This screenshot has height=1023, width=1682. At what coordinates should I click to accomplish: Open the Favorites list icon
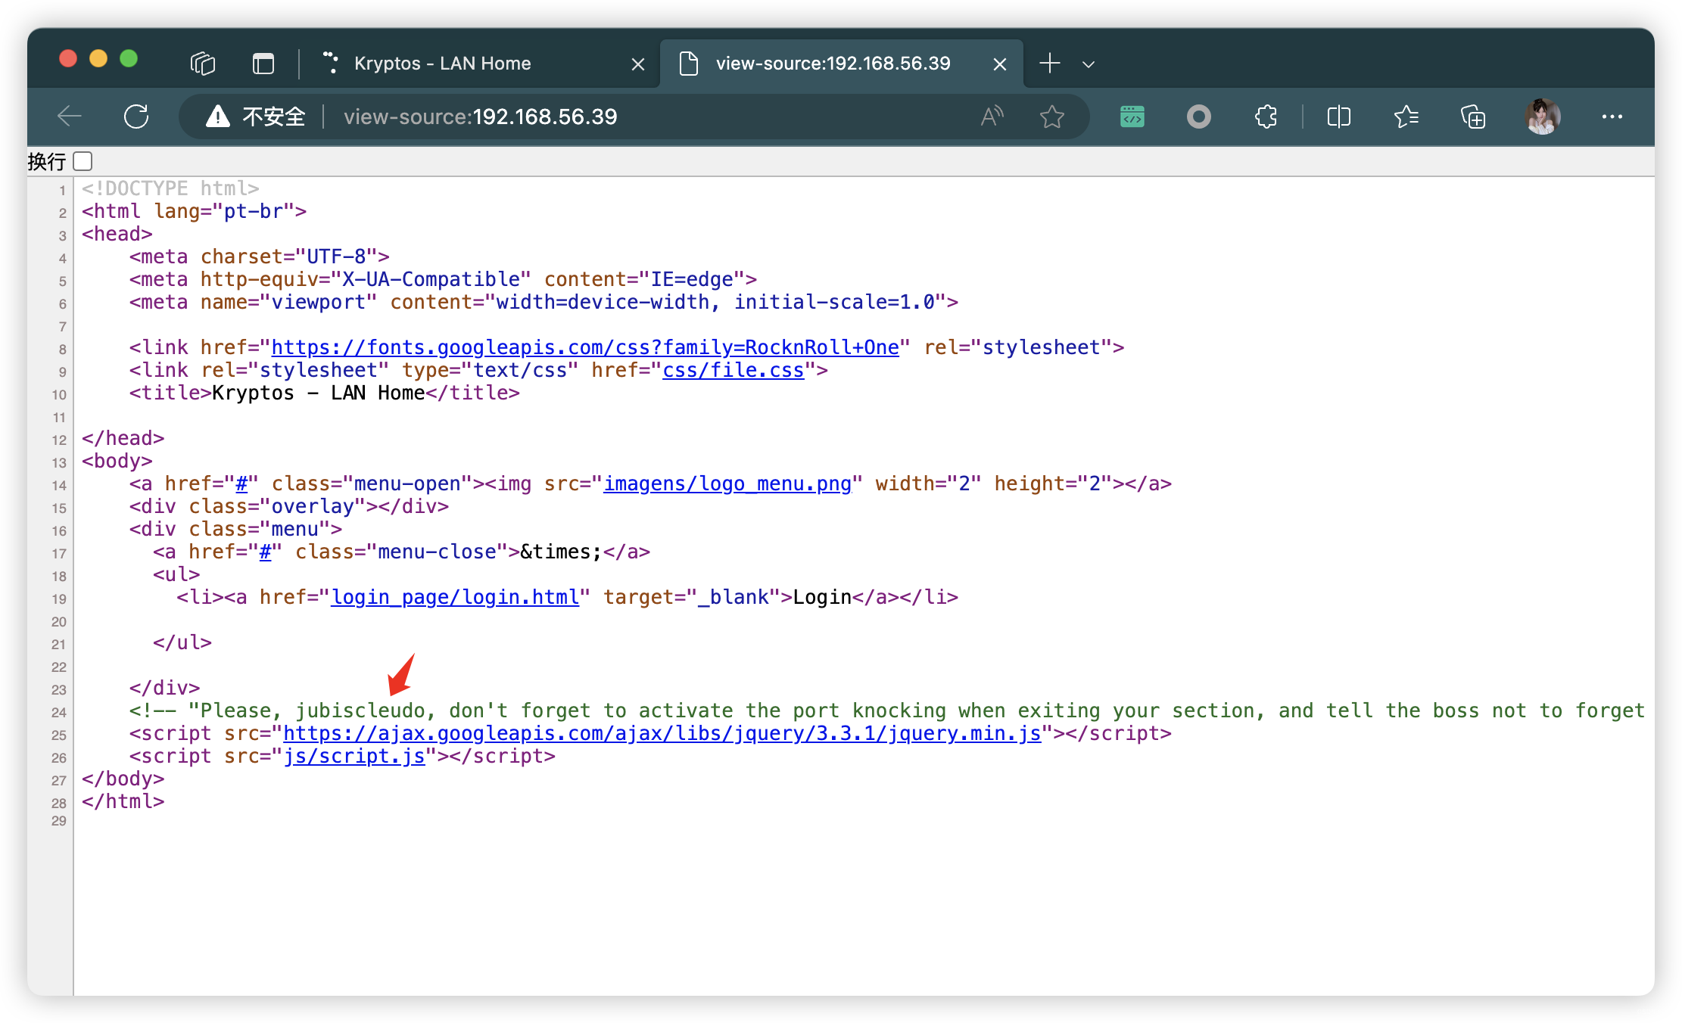pyautogui.click(x=1406, y=117)
